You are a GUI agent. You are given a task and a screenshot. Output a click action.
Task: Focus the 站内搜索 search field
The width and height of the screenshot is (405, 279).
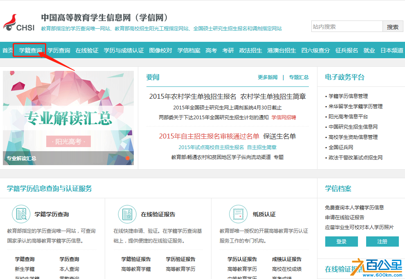(347, 26)
